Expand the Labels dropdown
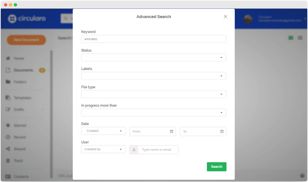Viewport: 308px width, 182px height. tap(153, 76)
